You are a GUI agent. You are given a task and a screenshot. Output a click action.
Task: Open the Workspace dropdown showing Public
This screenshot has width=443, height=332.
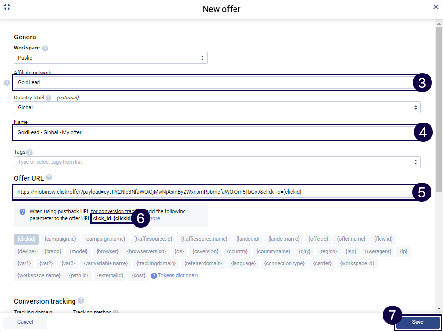110,58
